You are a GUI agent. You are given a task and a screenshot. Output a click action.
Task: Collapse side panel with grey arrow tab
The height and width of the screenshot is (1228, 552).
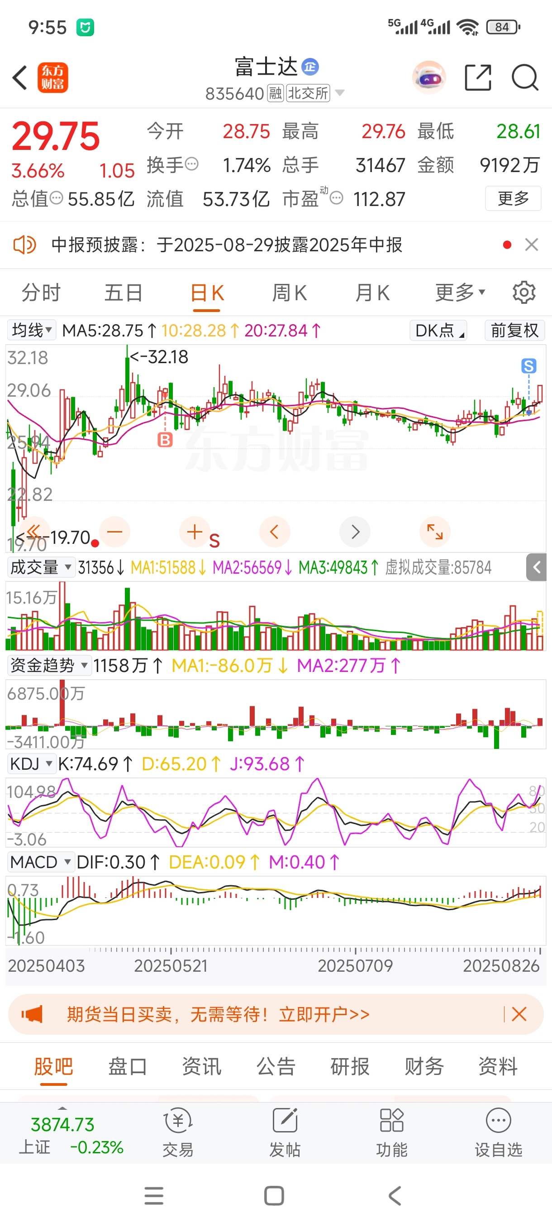click(x=536, y=567)
